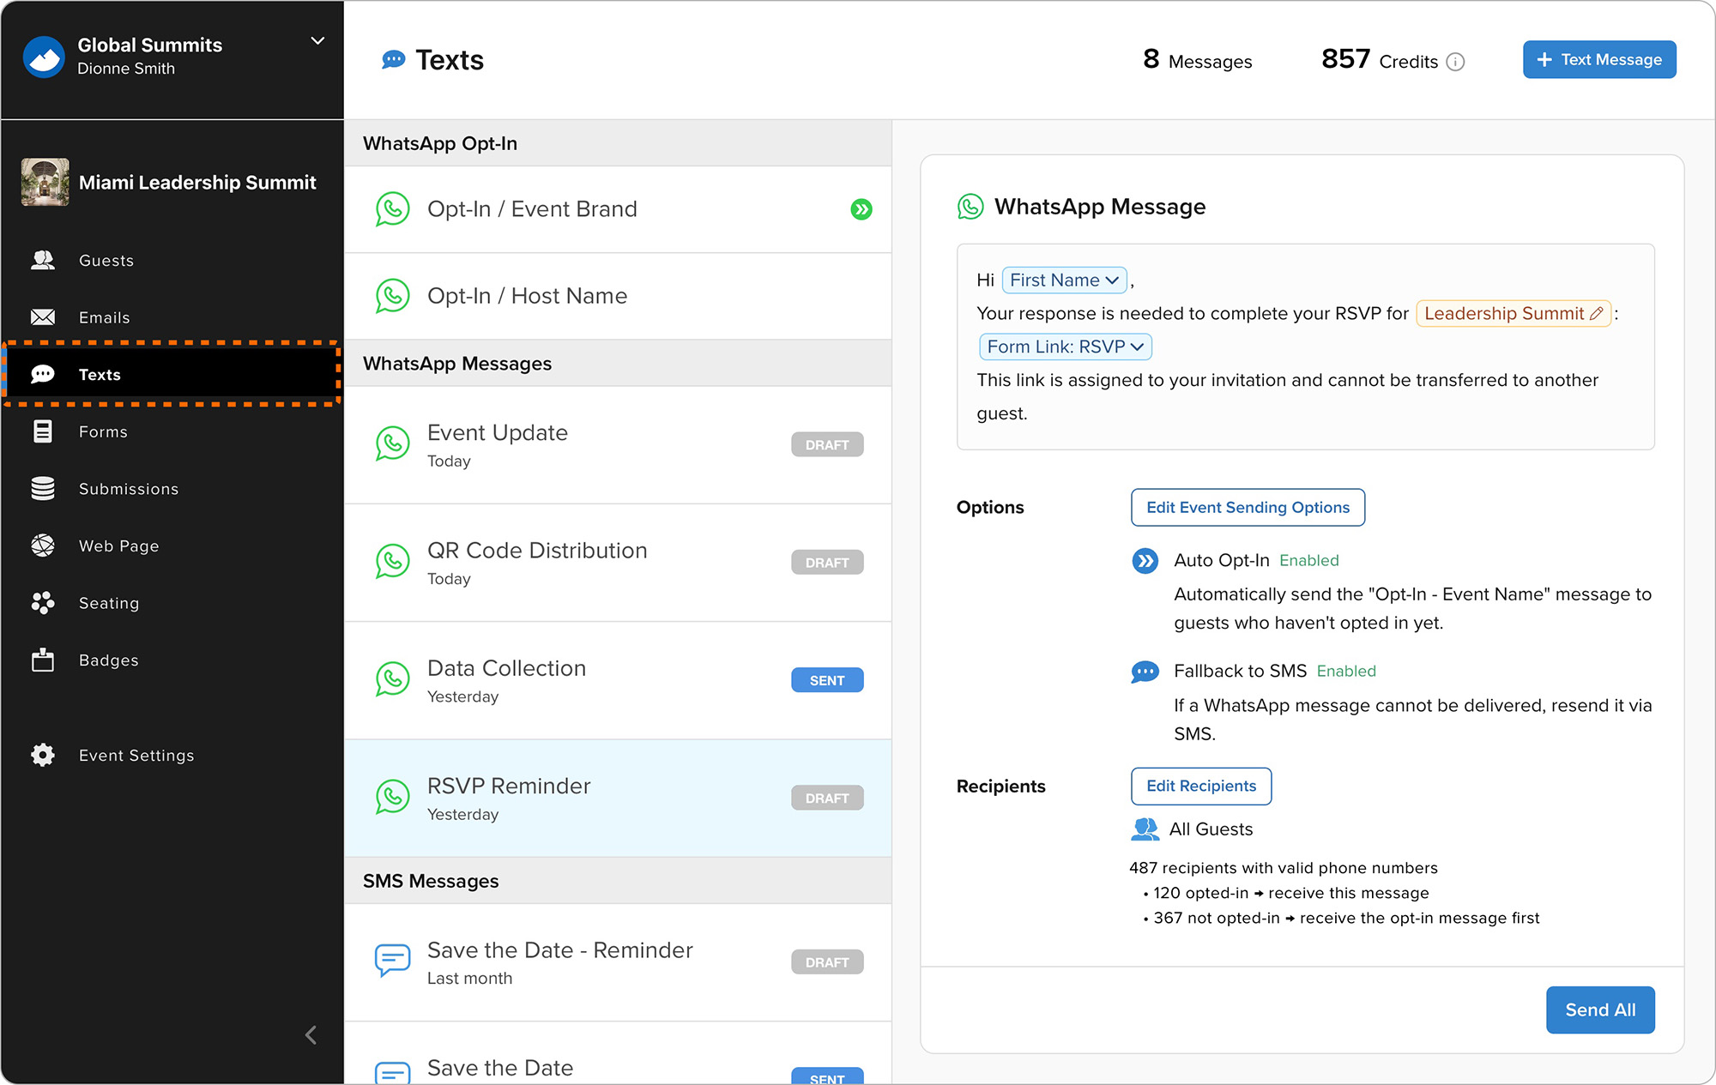Click the plus Text Message button
This screenshot has width=1716, height=1085.
click(1599, 59)
